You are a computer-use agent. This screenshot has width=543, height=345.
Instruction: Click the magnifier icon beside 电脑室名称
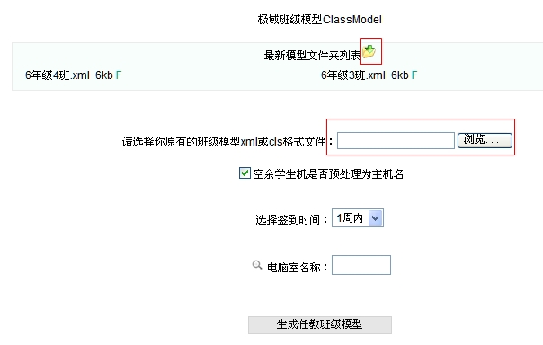pos(256,265)
